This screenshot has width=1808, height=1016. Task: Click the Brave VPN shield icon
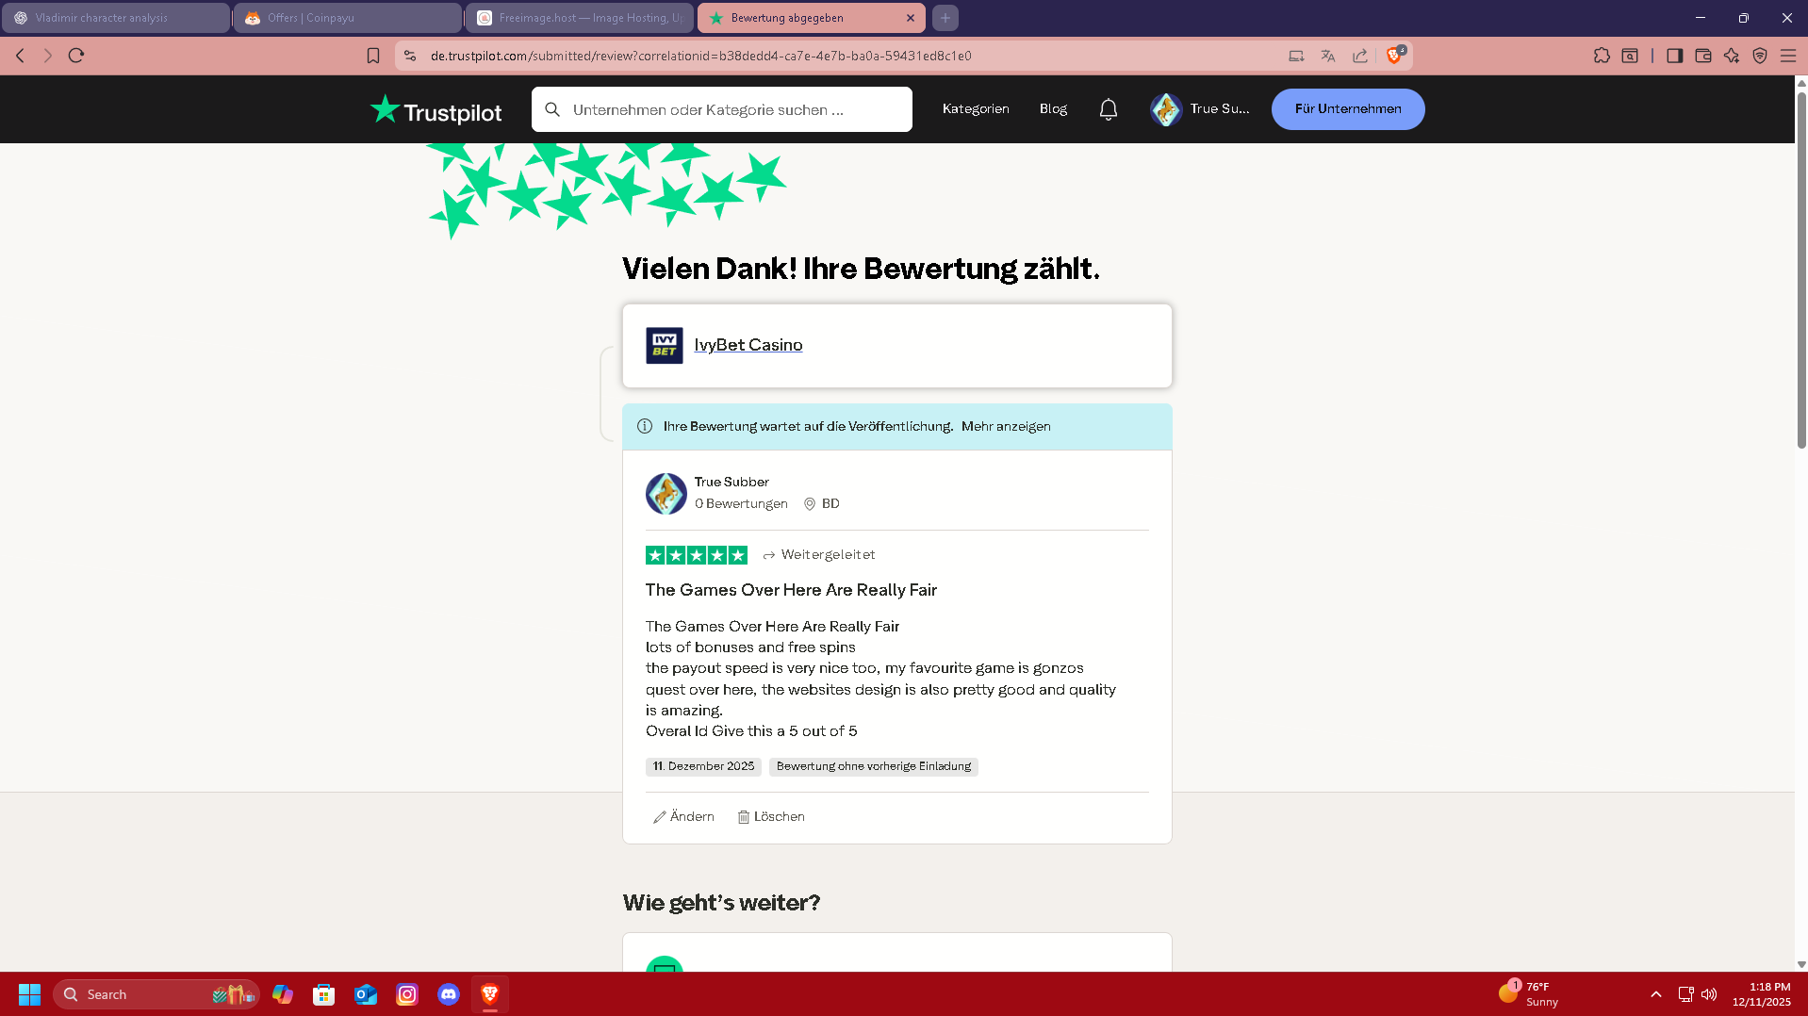pyautogui.click(x=1760, y=56)
